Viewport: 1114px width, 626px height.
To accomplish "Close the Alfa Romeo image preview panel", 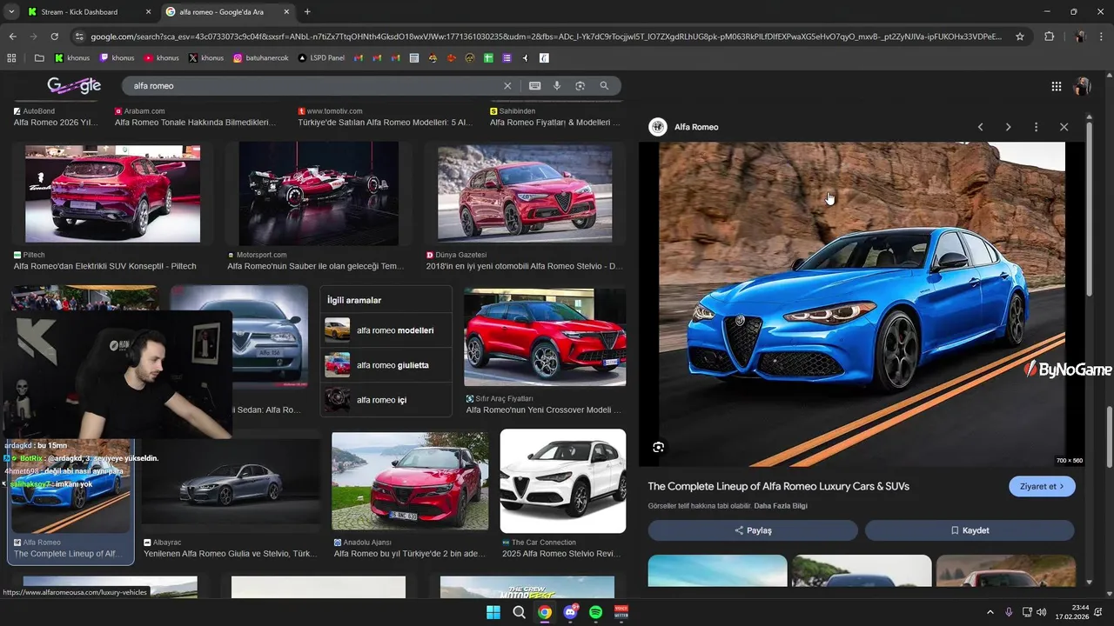I will [x=1064, y=127].
